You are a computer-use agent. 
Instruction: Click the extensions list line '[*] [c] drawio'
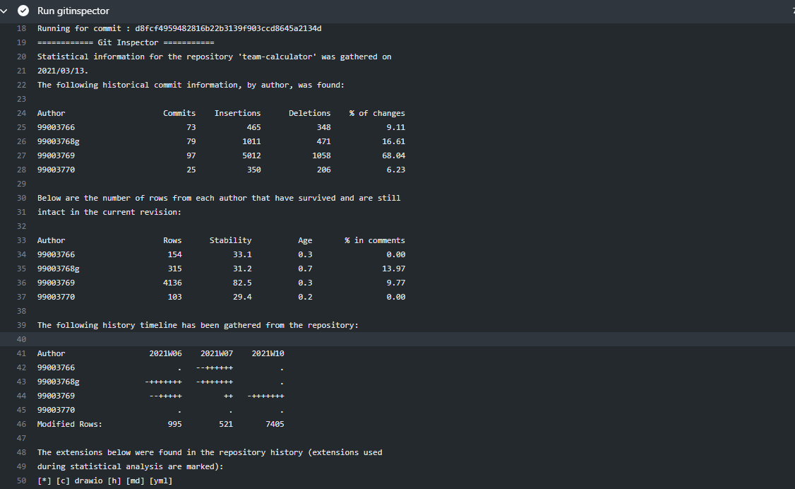coord(105,481)
